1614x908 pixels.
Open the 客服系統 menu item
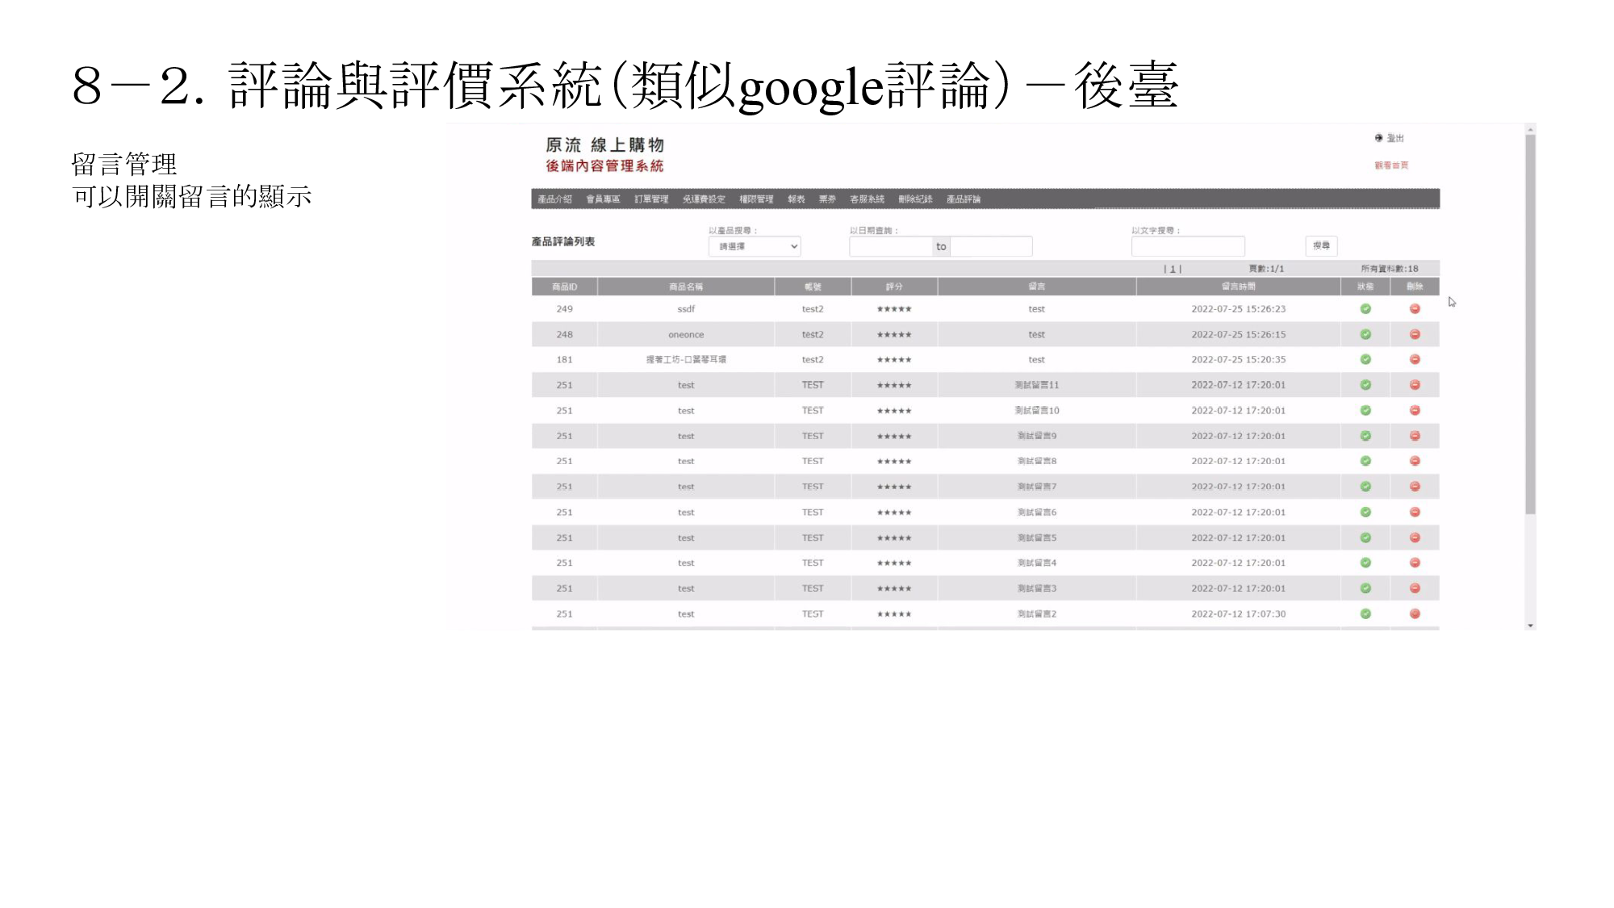pos(867,199)
